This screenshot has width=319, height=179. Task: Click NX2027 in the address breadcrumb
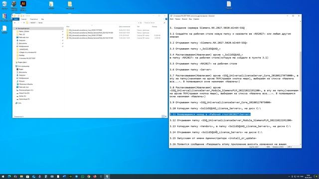(33, 23)
